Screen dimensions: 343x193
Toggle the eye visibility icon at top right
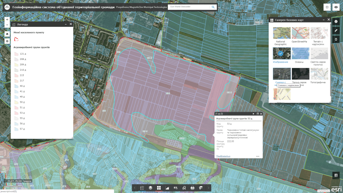336,7
